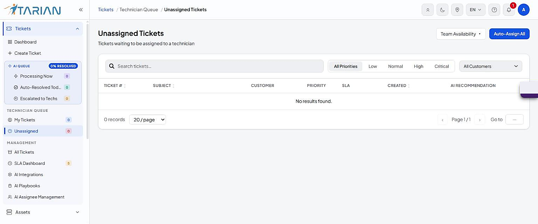Sort by TICKET # column

click(115, 86)
